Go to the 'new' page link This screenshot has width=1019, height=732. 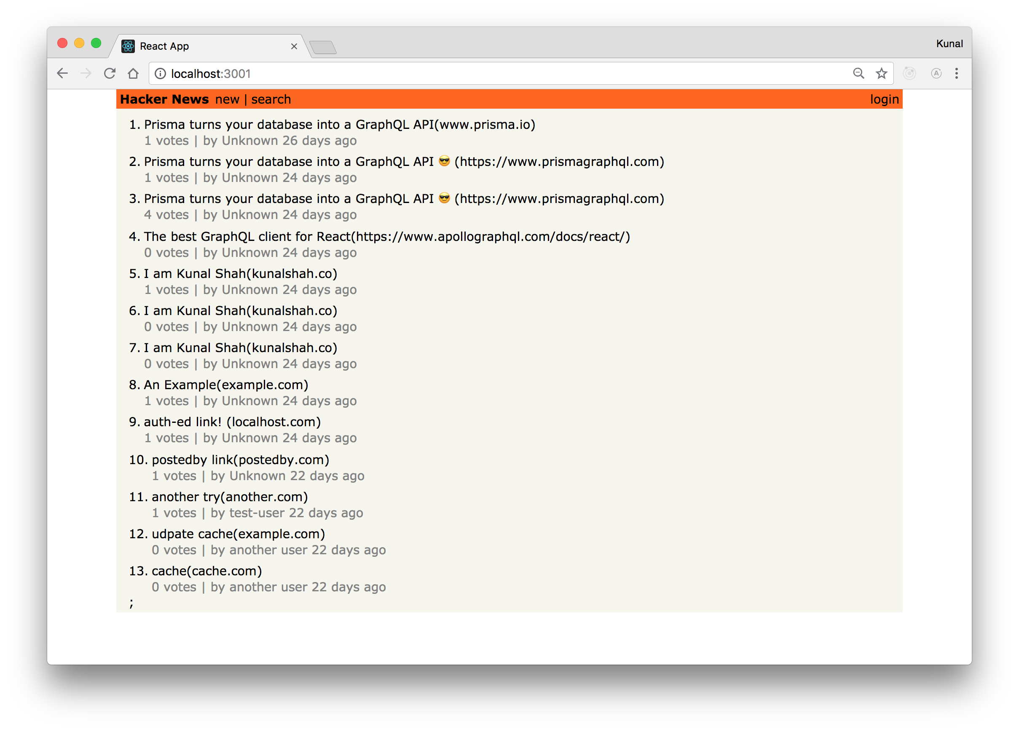tap(227, 99)
